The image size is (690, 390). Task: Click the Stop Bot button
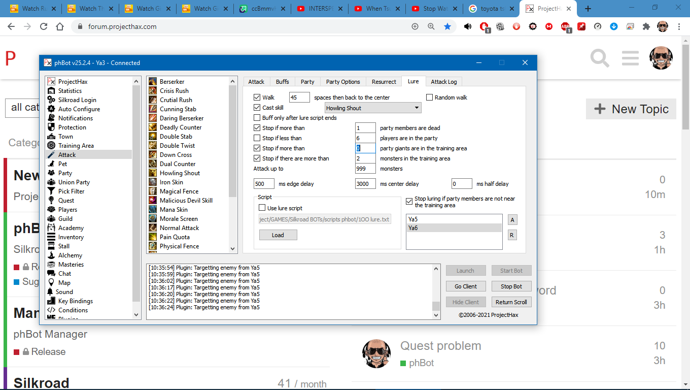pyautogui.click(x=511, y=286)
